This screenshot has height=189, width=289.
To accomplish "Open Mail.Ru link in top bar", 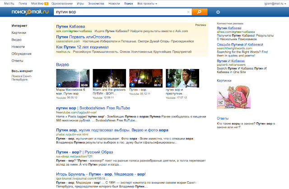I will [9, 4].
